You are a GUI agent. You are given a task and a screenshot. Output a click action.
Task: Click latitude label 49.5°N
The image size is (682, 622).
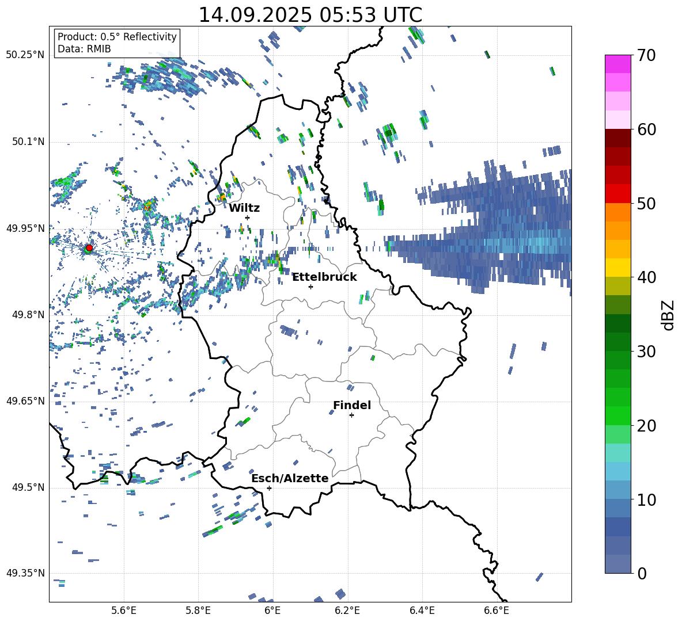click(x=28, y=487)
